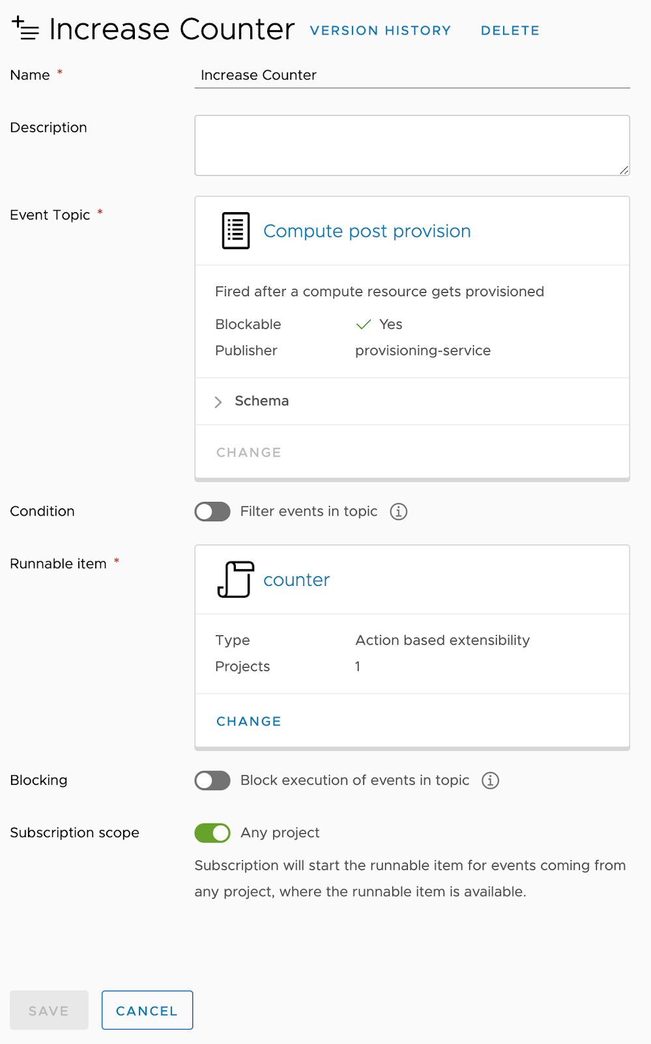The height and width of the screenshot is (1044, 651).
Task: Click the Save button
Action: [x=49, y=1010]
